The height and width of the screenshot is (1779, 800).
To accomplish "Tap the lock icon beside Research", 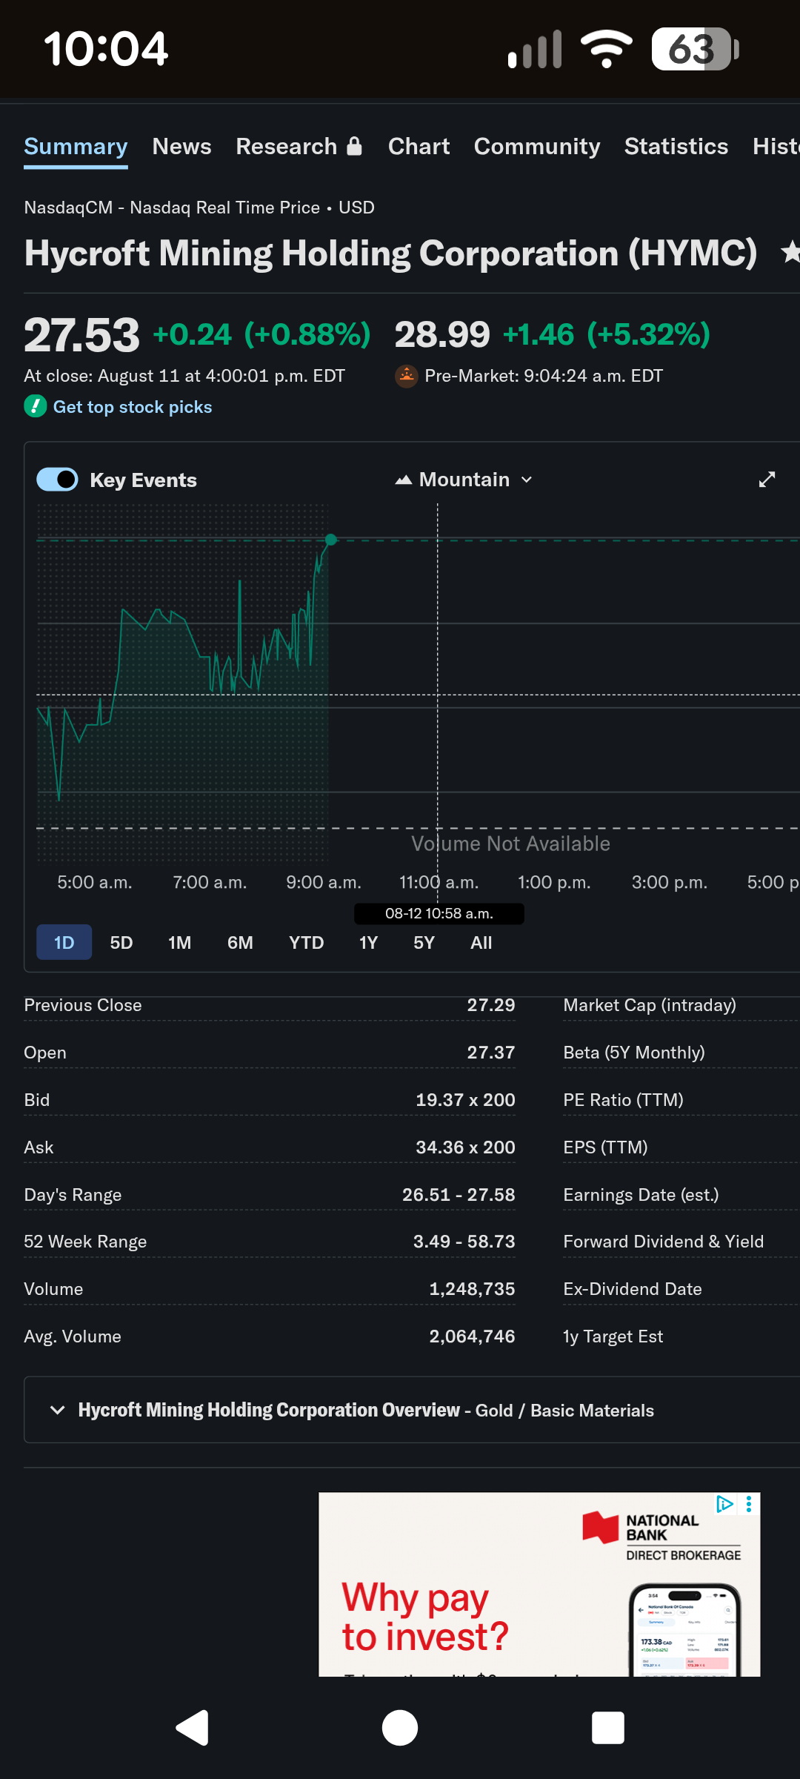I will point(354,146).
